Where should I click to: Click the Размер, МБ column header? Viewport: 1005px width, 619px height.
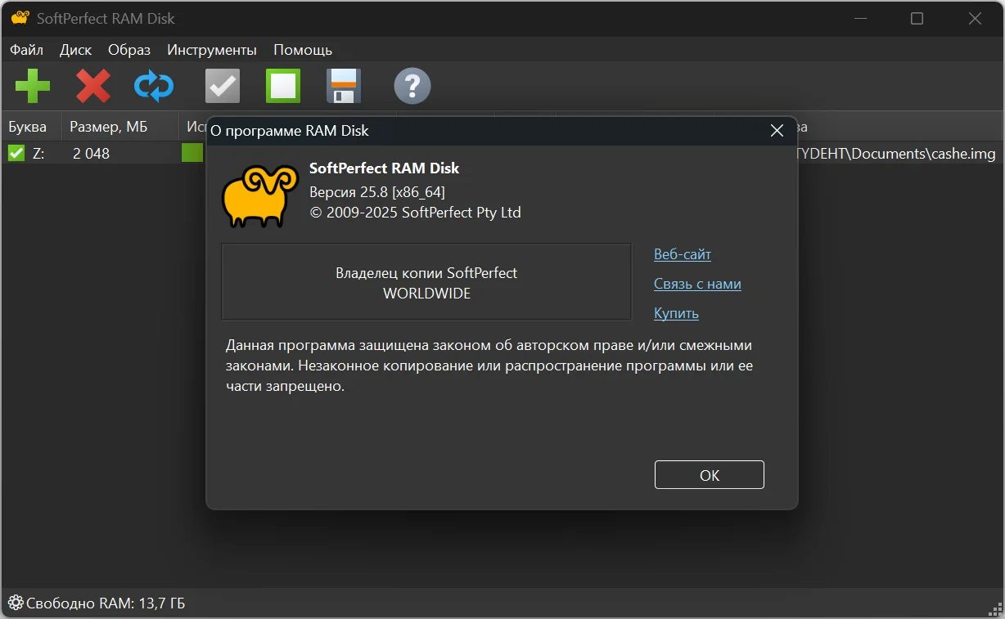pyautogui.click(x=120, y=127)
